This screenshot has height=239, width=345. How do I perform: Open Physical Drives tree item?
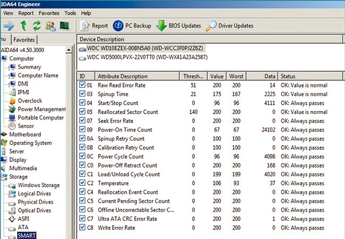[x=36, y=202]
